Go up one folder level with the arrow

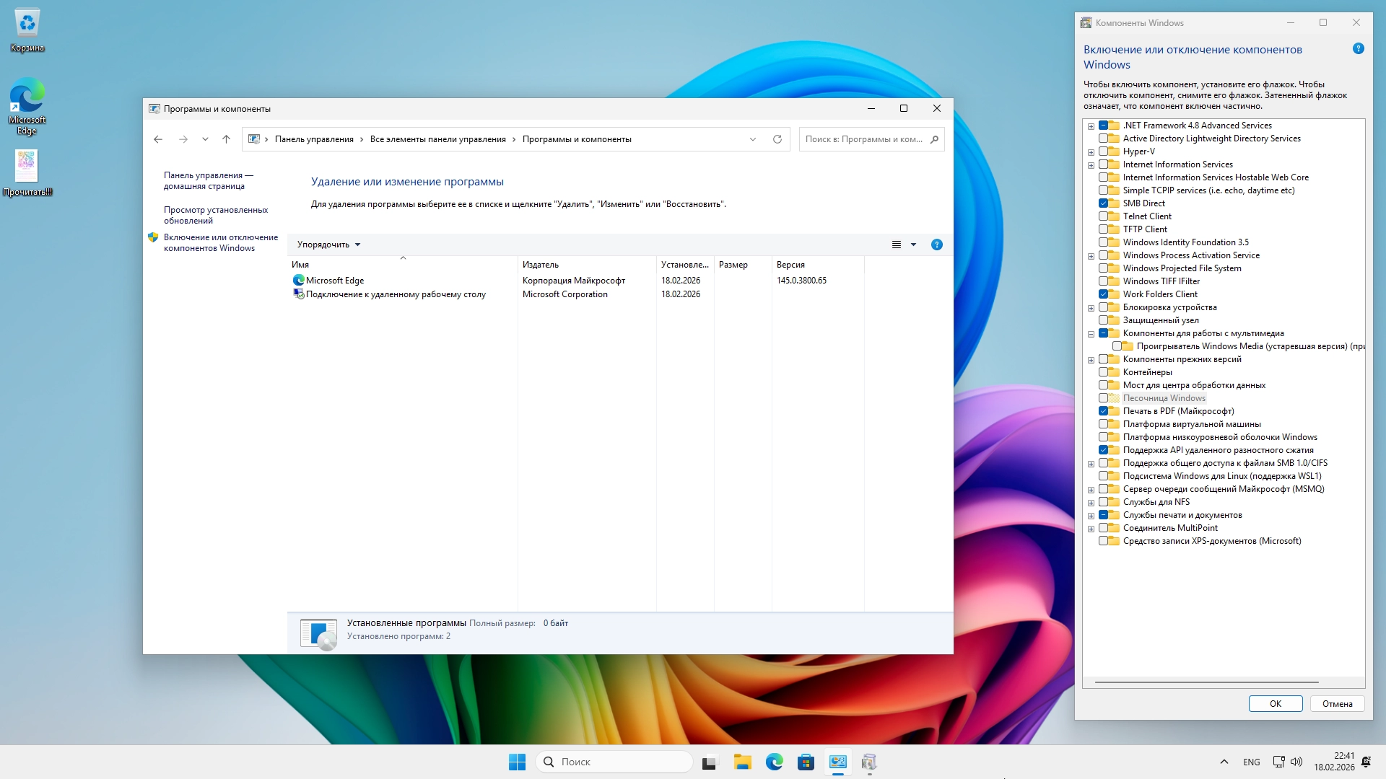tap(226, 139)
